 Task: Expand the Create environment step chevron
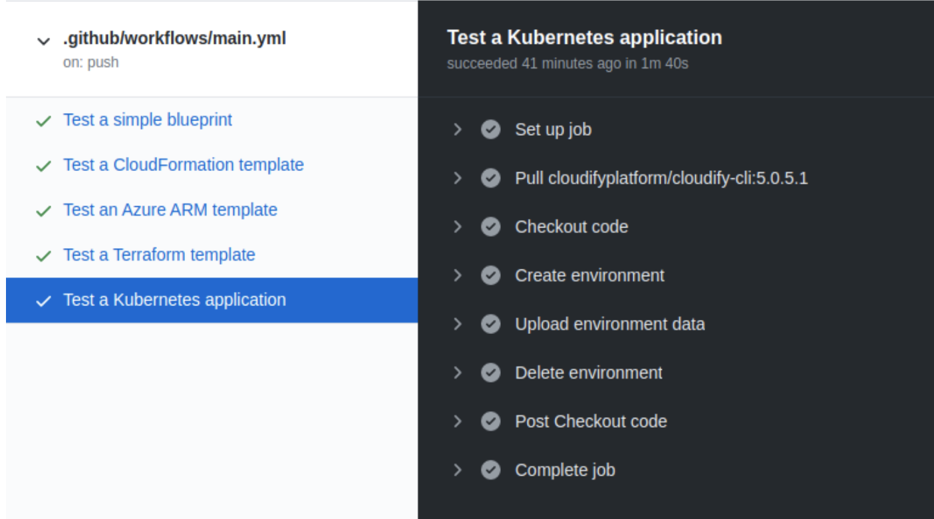(x=457, y=275)
